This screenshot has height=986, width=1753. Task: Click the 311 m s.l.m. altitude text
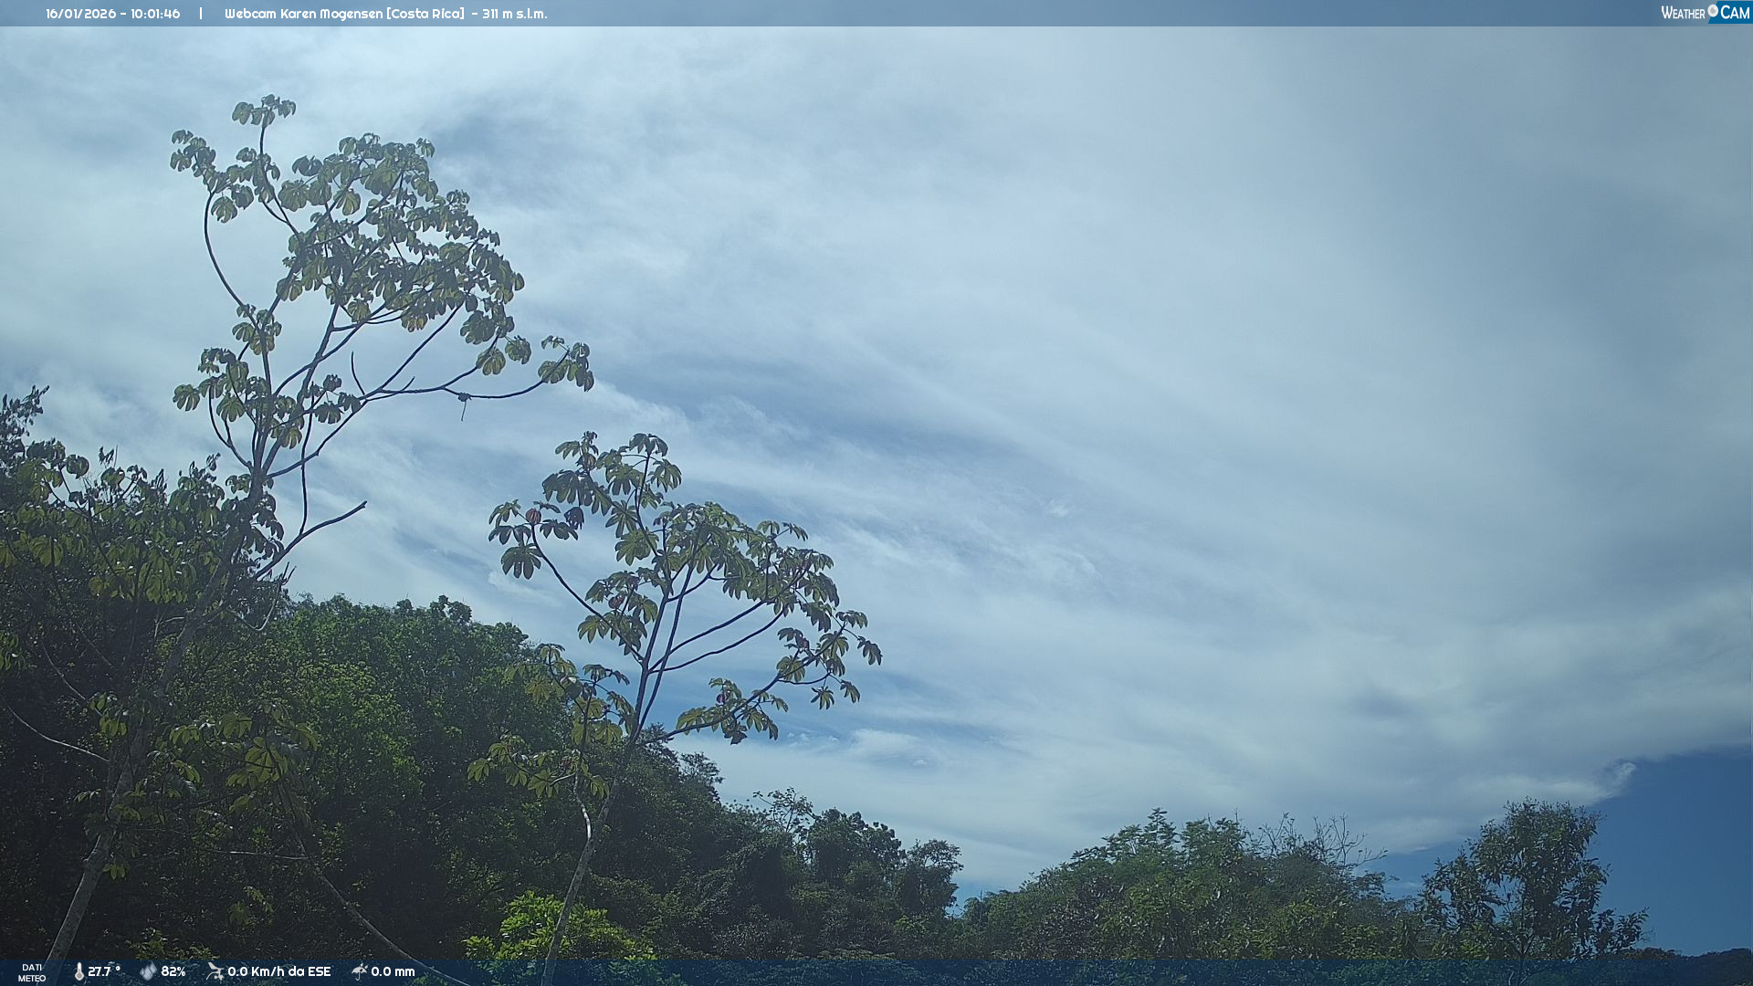[x=514, y=14]
